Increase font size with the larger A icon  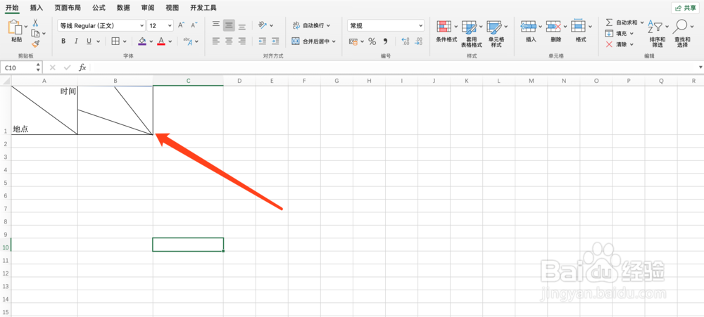click(181, 25)
